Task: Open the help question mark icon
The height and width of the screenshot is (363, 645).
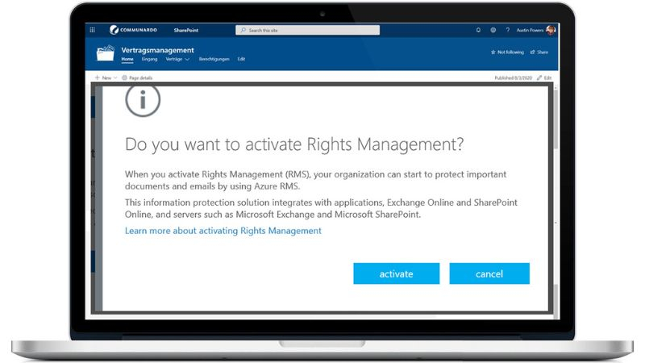Action: (x=508, y=30)
